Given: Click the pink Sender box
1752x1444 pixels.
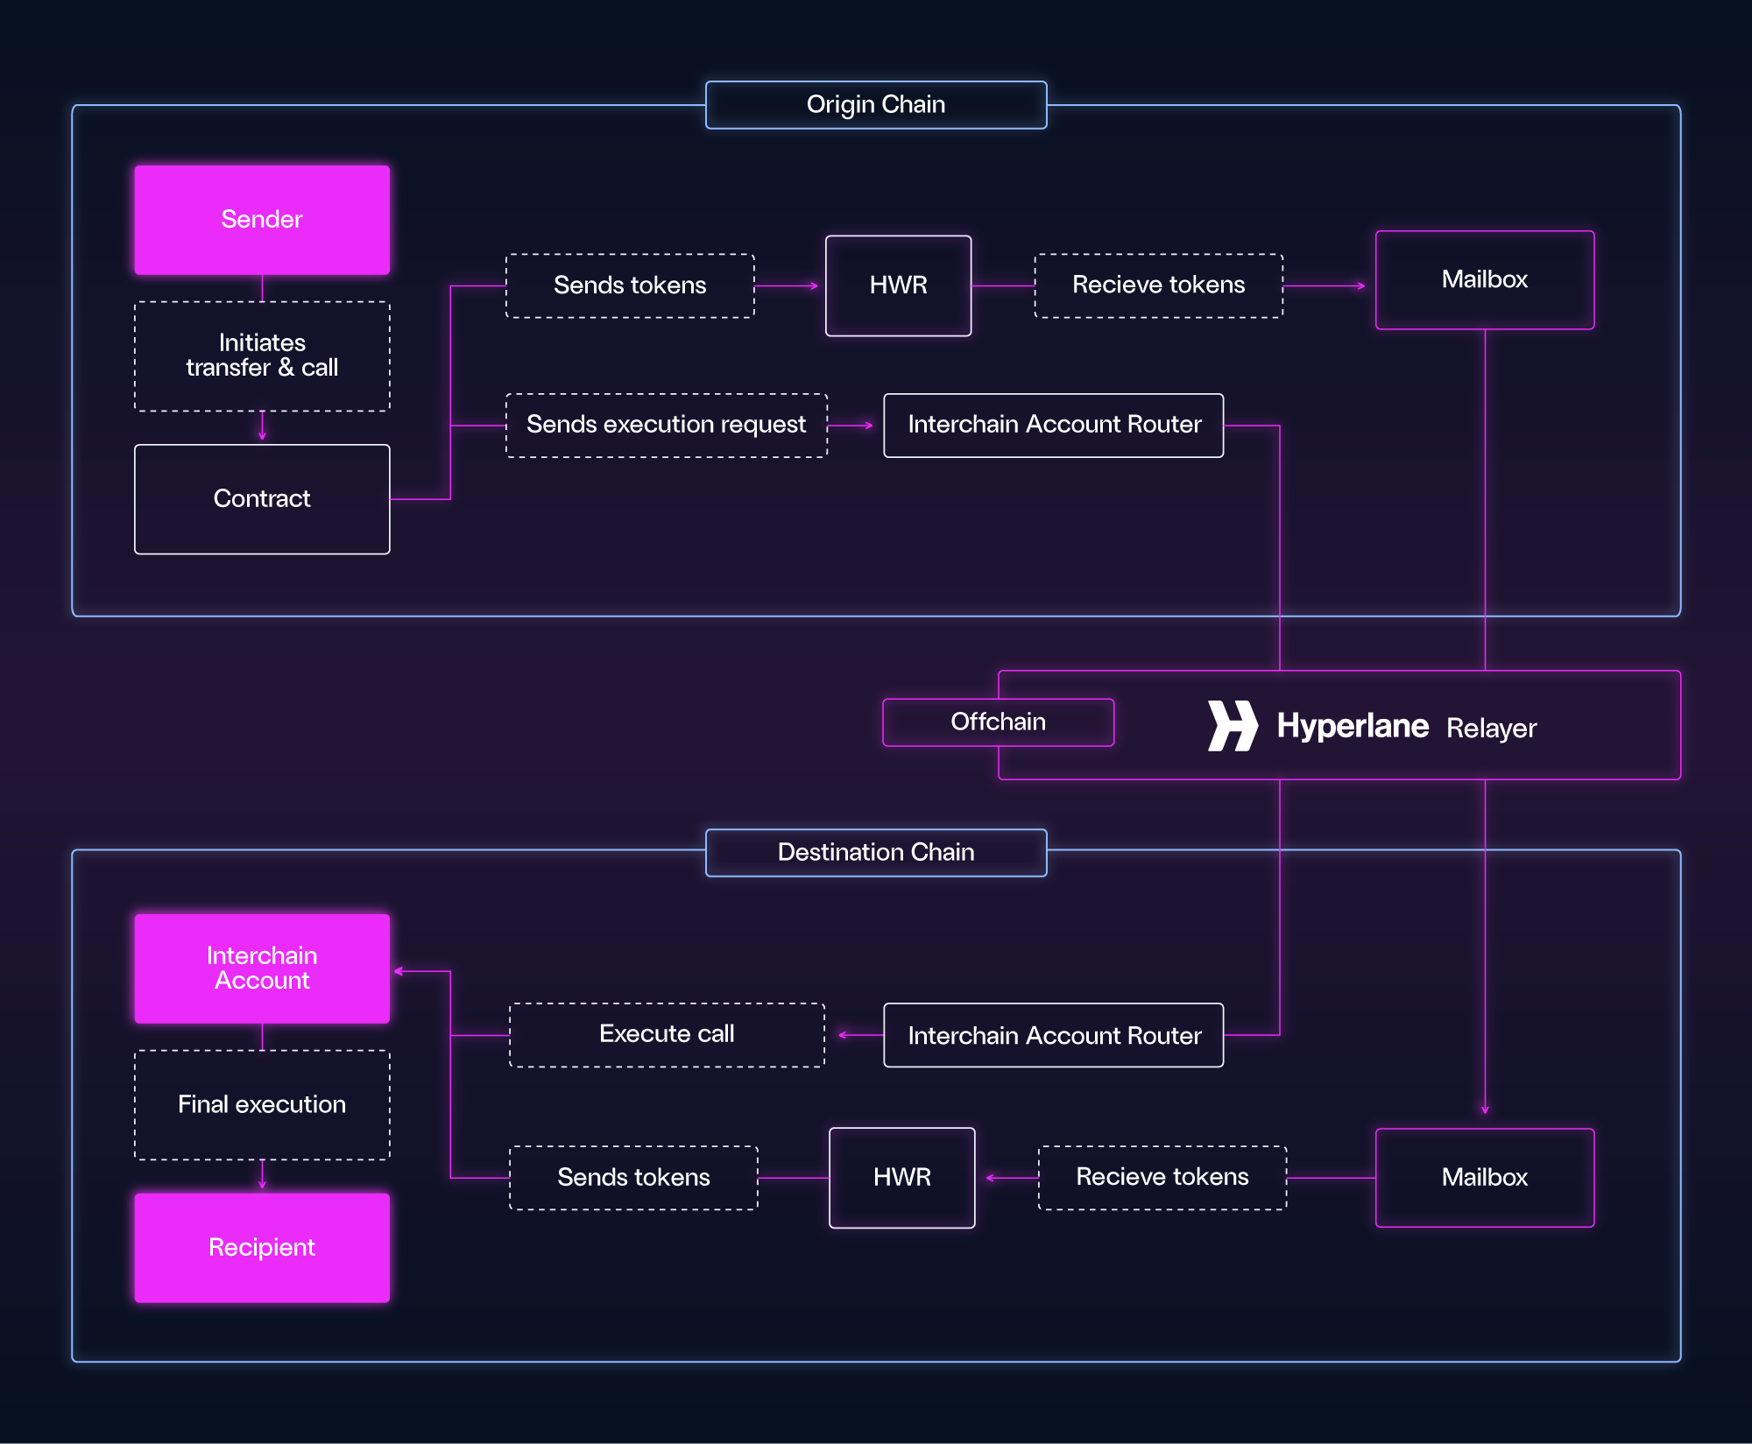Looking at the screenshot, I should tap(262, 220).
